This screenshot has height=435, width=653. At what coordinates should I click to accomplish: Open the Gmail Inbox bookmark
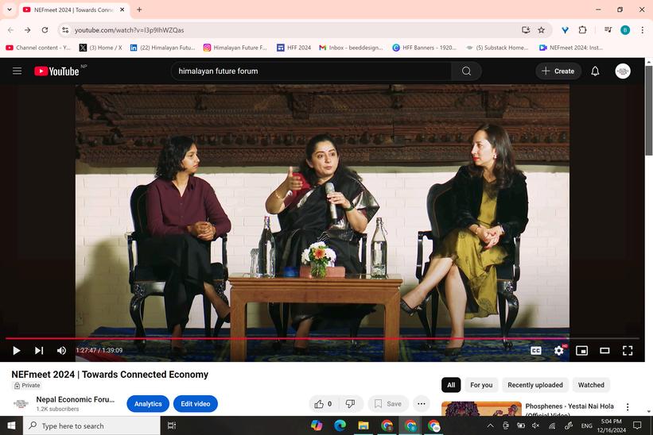pyautogui.click(x=351, y=48)
